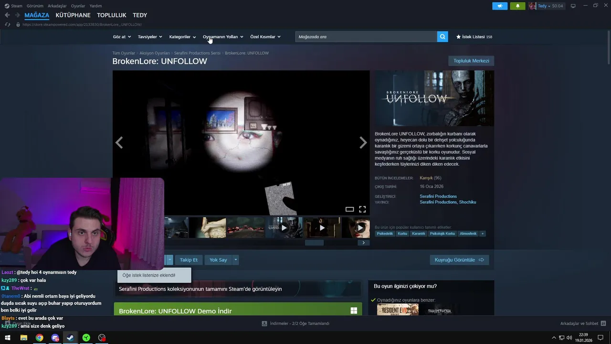Click the volume icon in system tray
611x344 pixels.
pyautogui.click(x=569, y=338)
